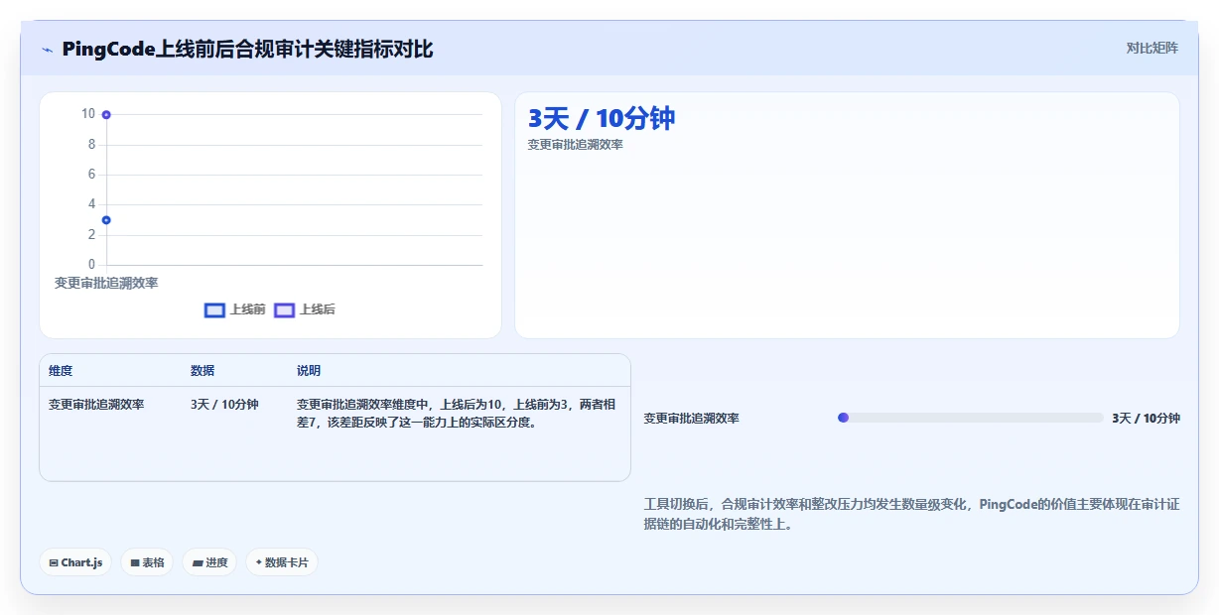This screenshot has height=615, width=1219.
Task: Click the 变更审批追溯效率 x-axis label under chart
Action: click(x=106, y=283)
